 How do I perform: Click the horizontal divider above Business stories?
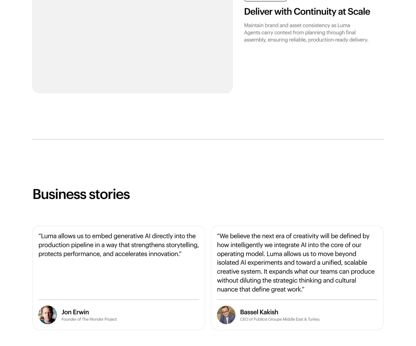tap(208, 139)
